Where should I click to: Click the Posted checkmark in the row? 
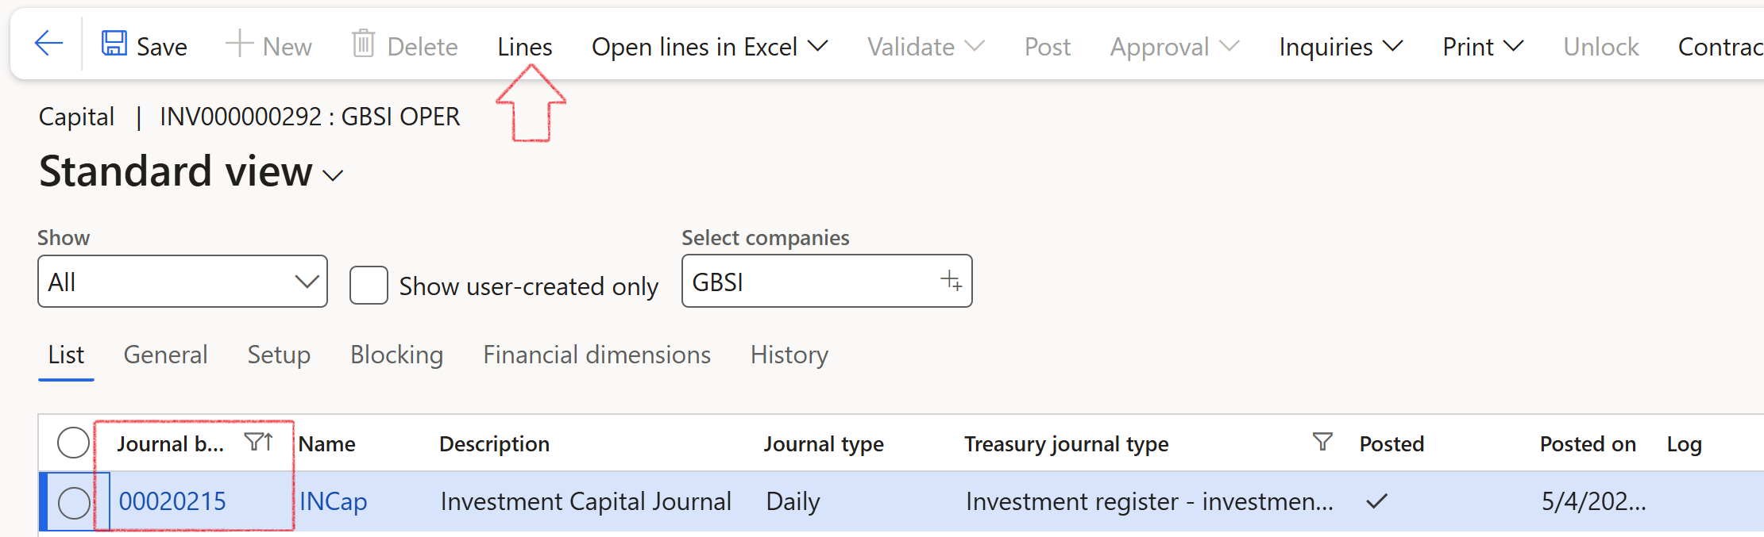tap(1376, 501)
